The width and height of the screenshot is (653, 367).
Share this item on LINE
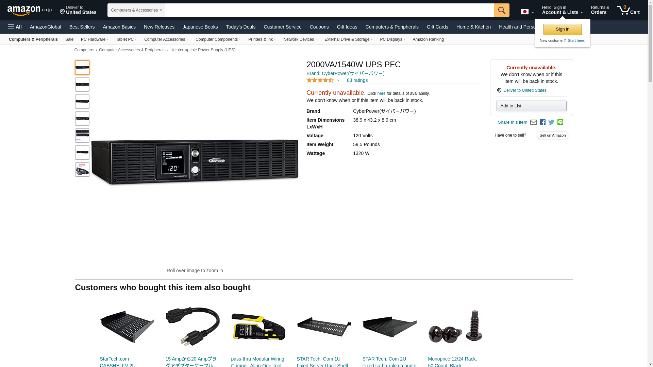(x=560, y=122)
